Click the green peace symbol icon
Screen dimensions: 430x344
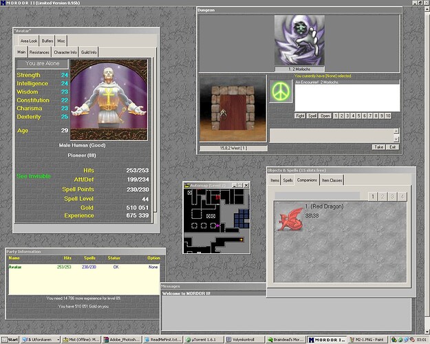click(x=281, y=92)
